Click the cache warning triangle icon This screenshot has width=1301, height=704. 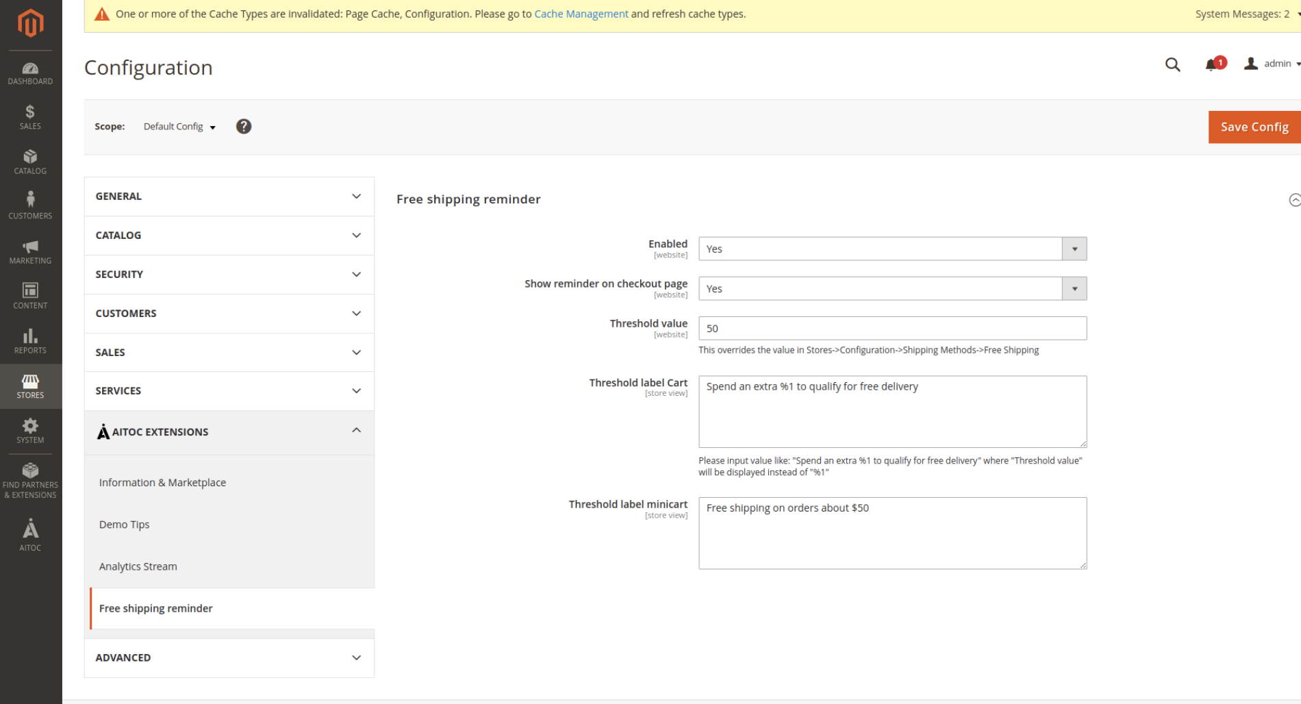click(102, 14)
